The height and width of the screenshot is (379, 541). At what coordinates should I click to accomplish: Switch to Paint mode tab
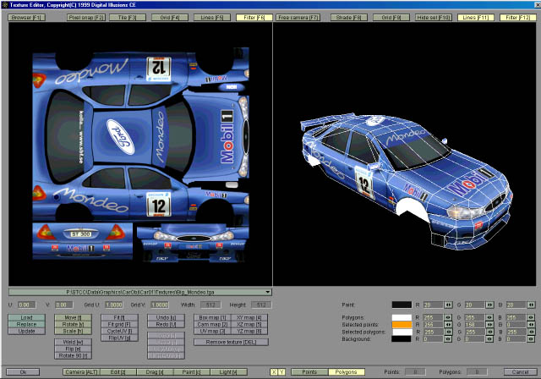coord(192,371)
